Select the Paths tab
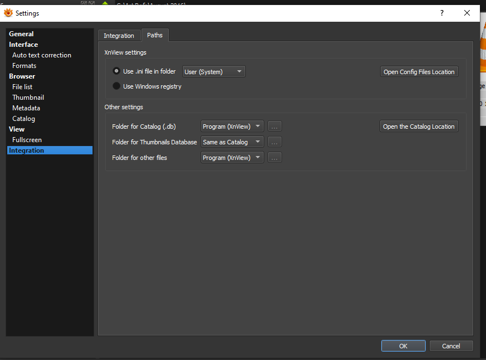Image resolution: width=486 pixels, height=360 pixels. [x=155, y=35]
